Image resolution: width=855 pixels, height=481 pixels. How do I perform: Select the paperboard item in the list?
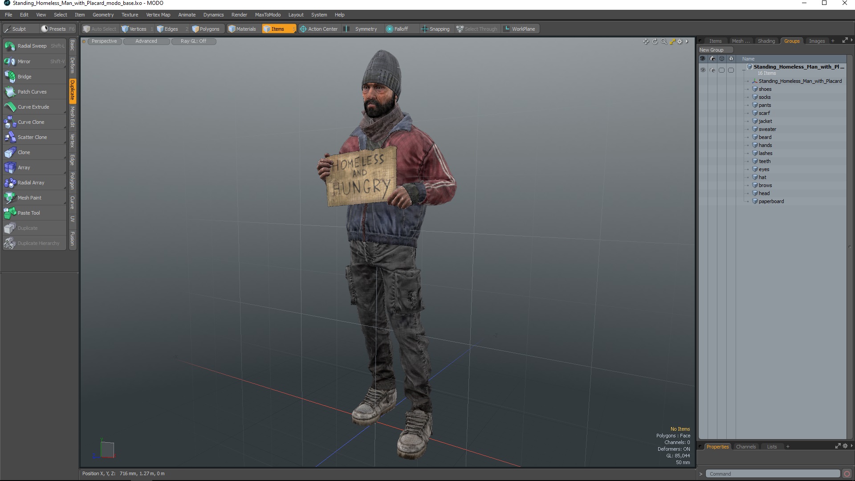pos(771,201)
